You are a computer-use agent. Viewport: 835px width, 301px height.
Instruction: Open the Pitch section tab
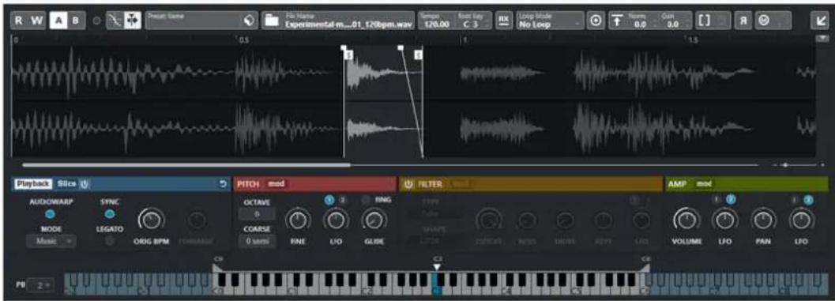pyautogui.click(x=249, y=184)
